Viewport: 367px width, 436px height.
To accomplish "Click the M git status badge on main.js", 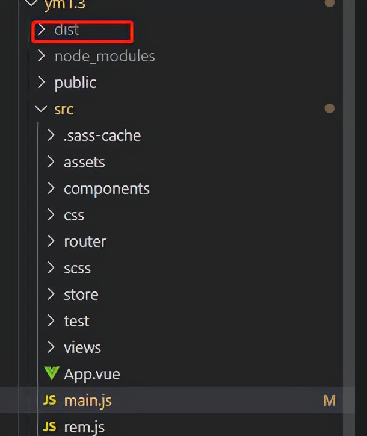I will coord(329,400).
